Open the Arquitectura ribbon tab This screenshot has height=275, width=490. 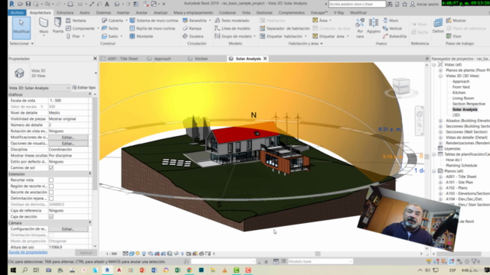40,12
